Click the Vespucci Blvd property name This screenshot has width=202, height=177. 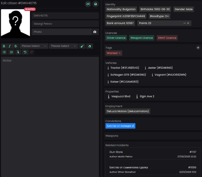pyautogui.click(x=121, y=97)
